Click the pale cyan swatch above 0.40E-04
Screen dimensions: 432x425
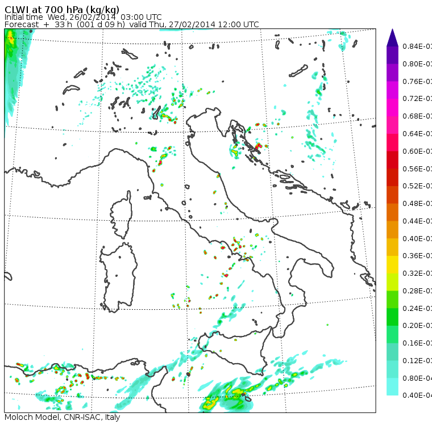(x=392, y=387)
